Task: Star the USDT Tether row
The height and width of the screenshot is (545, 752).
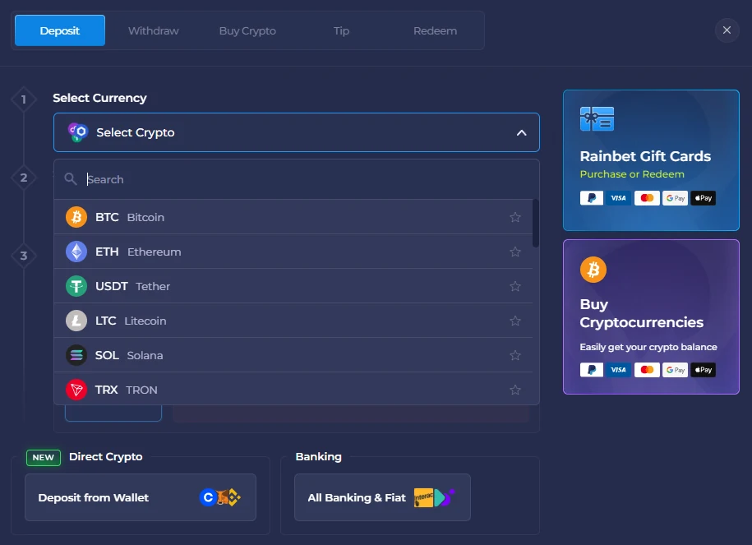Action: [x=515, y=286]
